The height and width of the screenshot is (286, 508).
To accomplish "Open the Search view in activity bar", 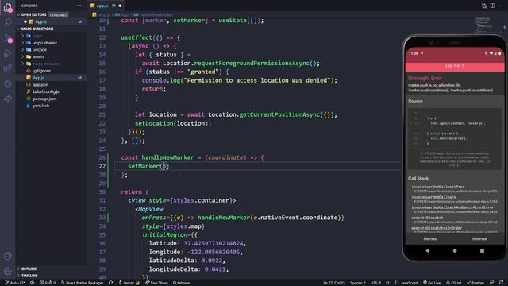I will coord(8,22).
